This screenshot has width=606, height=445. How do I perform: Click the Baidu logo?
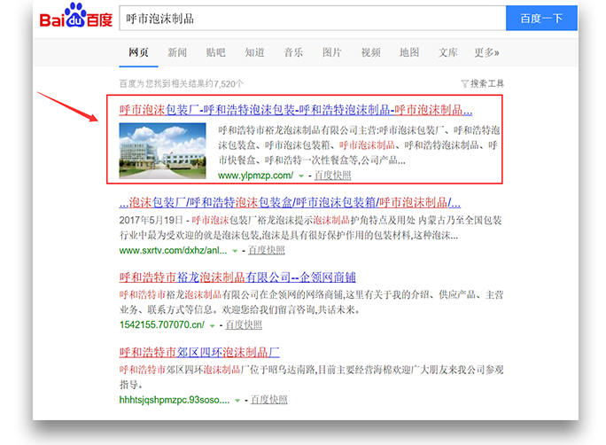(74, 18)
